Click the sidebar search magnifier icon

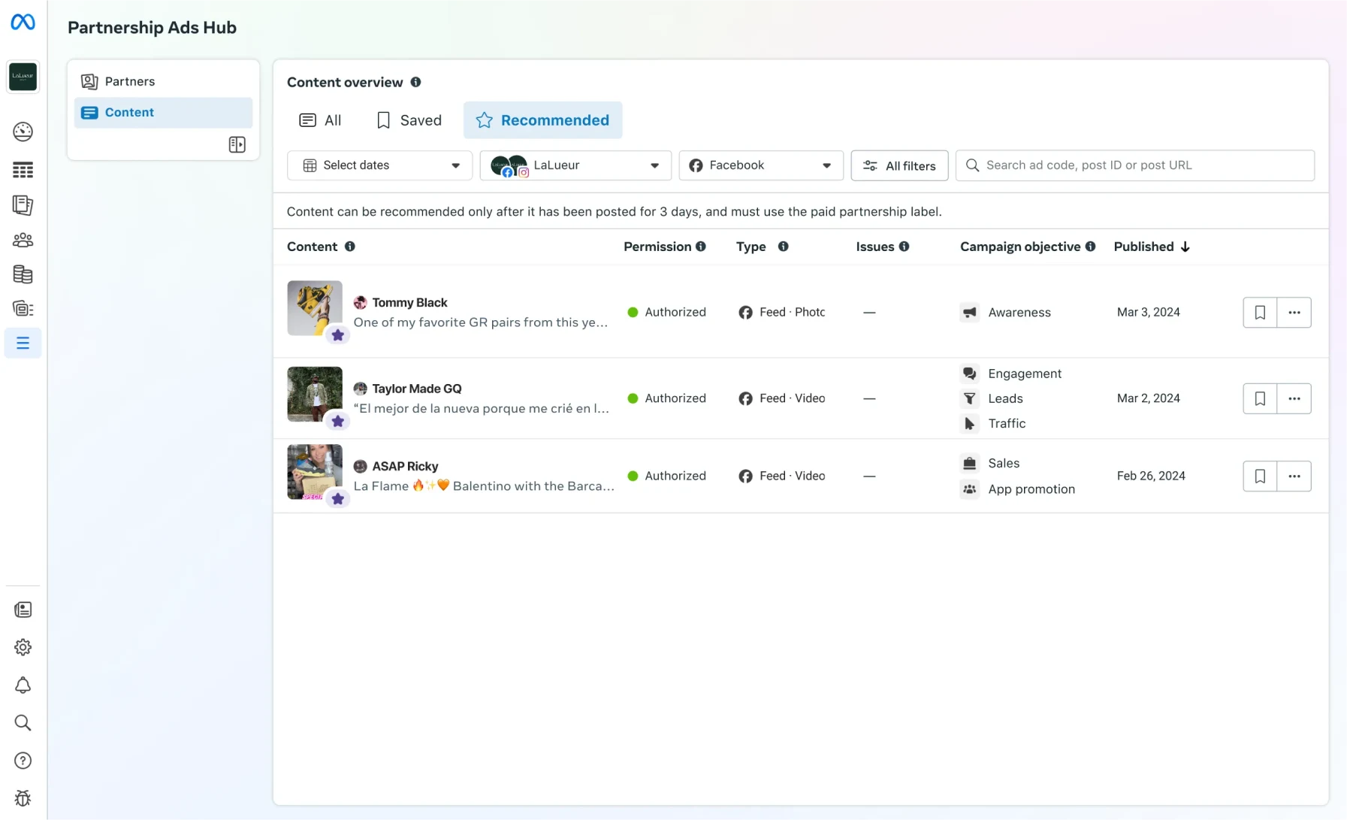click(x=23, y=723)
